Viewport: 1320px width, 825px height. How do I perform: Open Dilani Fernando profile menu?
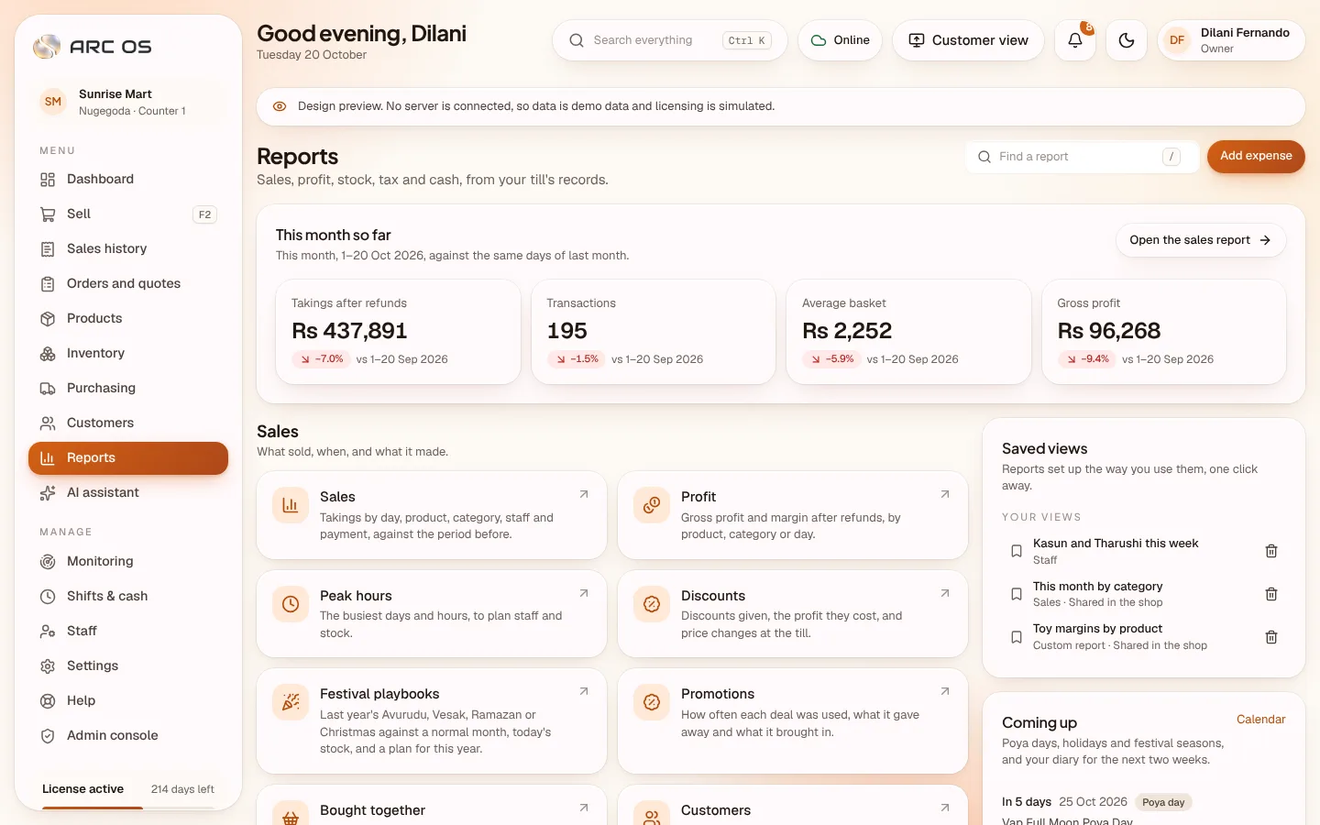pyautogui.click(x=1231, y=40)
